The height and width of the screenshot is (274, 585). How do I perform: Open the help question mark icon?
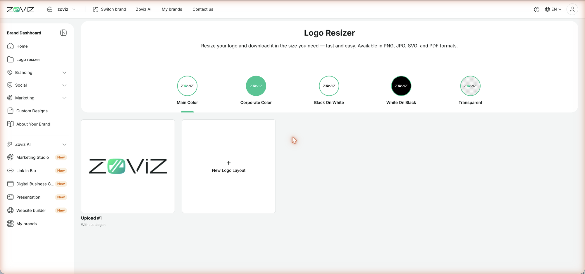click(536, 9)
